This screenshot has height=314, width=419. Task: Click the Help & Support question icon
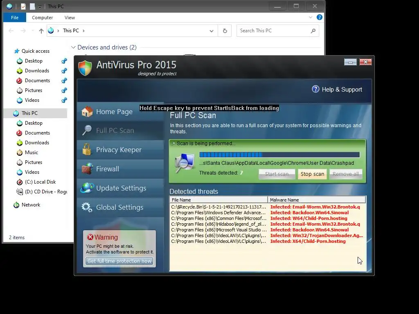click(x=315, y=89)
